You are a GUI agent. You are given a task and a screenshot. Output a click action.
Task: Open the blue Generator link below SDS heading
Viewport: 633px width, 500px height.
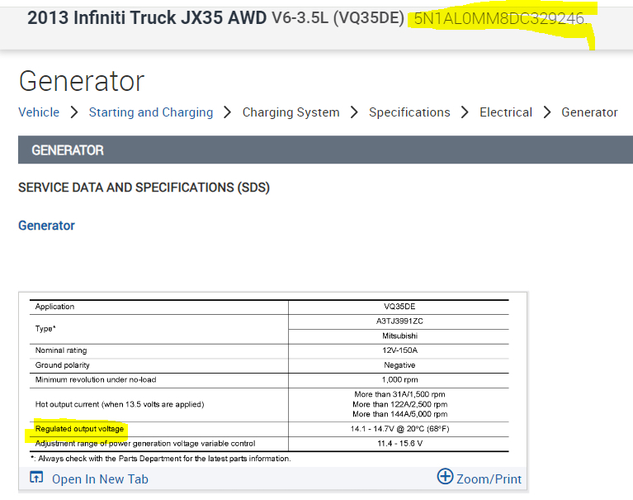coord(46,226)
